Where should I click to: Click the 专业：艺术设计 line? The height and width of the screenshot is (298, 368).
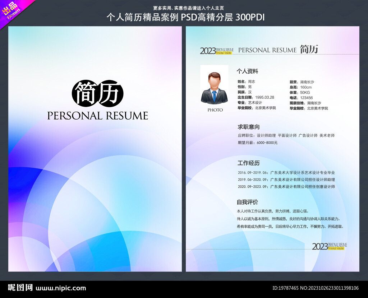250,103
